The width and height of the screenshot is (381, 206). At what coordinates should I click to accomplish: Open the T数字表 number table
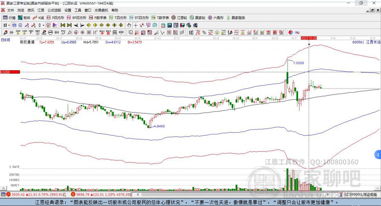[160, 18]
